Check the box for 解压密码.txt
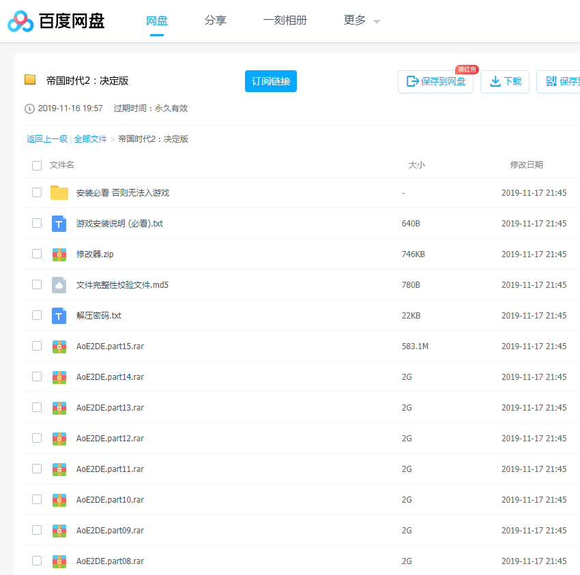Screen dimensions: 580x575 (x=37, y=315)
